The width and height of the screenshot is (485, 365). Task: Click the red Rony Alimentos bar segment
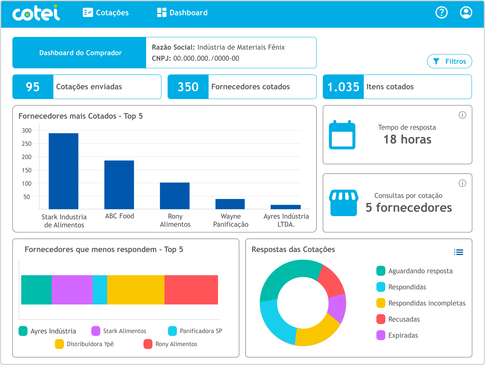tap(191, 290)
